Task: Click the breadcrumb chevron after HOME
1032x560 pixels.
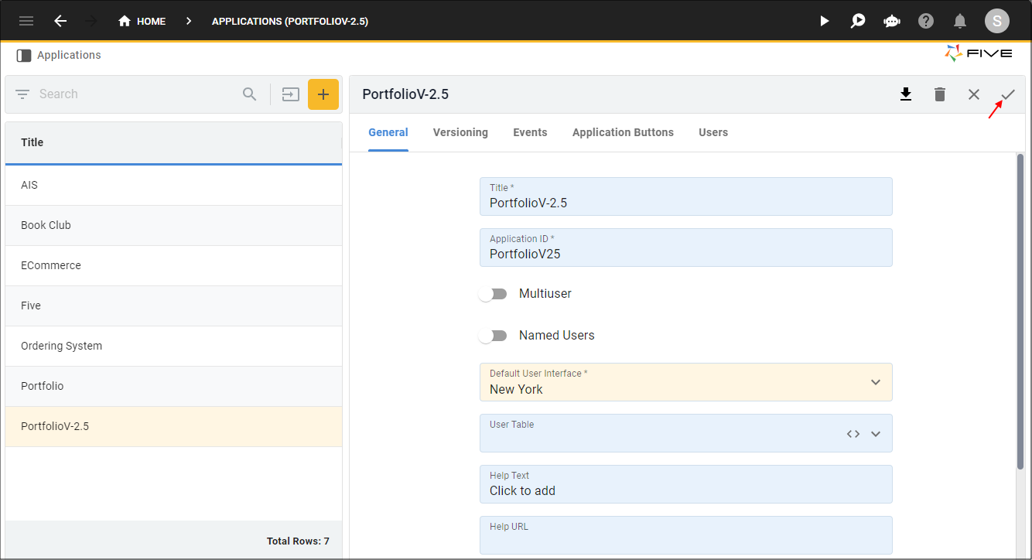Action: click(189, 21)
